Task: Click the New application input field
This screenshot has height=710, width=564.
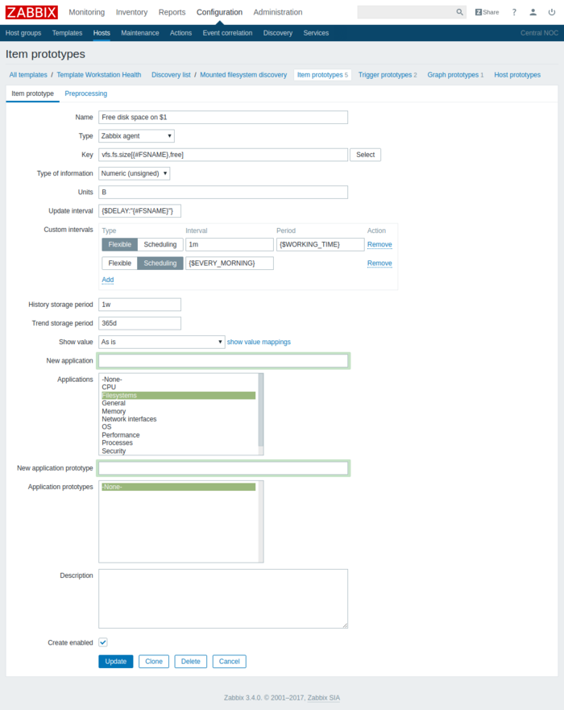Action: point(223,361)
